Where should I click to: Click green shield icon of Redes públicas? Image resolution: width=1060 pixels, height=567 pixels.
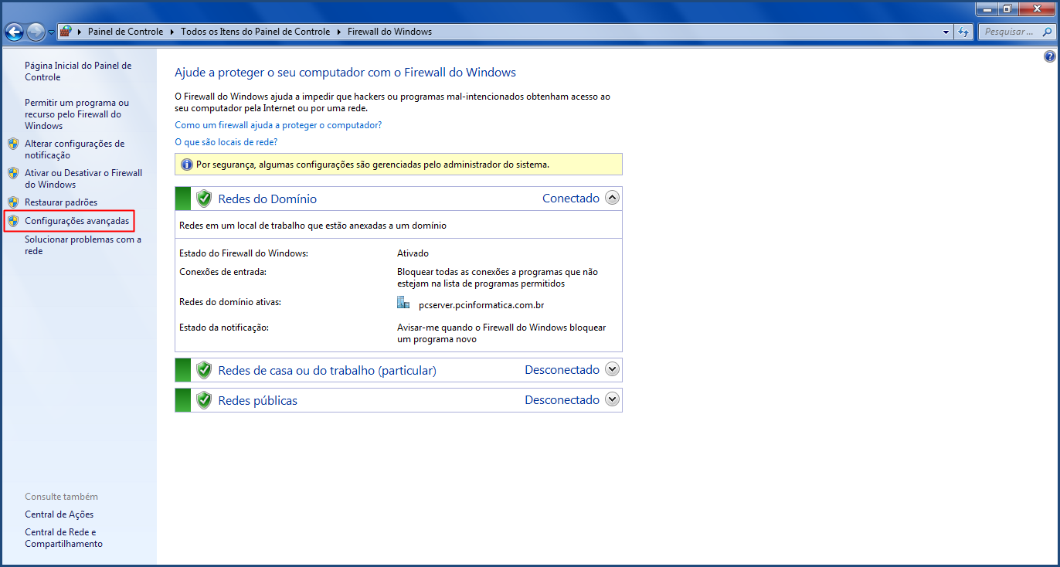(204, 400)
